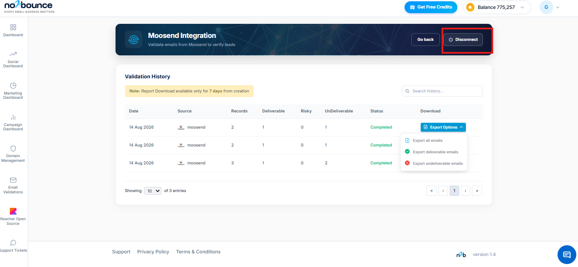Open Email Validations envelope icon
This screenshot has width=578, height=267.
13,180
